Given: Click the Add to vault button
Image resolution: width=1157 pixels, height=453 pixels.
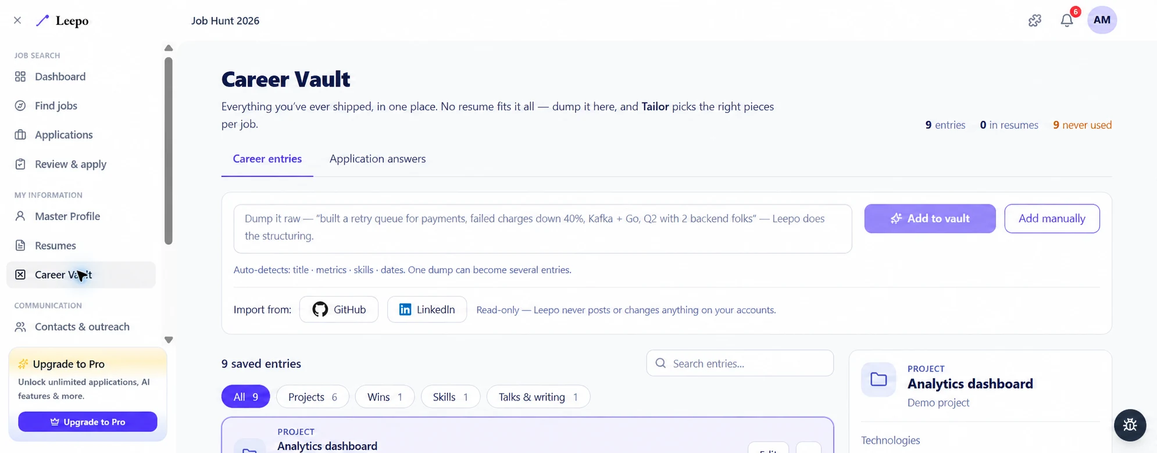Looking at the screenshot, I should [x=930, y=218].
